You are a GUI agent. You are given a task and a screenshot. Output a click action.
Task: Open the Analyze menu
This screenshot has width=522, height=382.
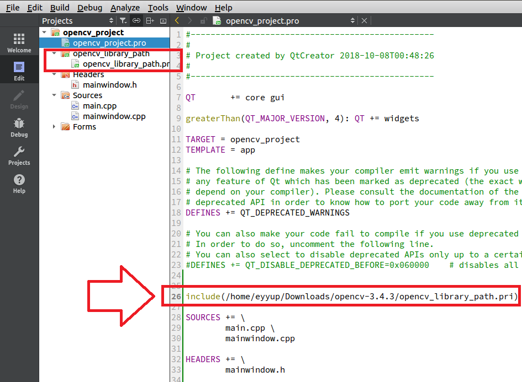[x=125, y=7]
